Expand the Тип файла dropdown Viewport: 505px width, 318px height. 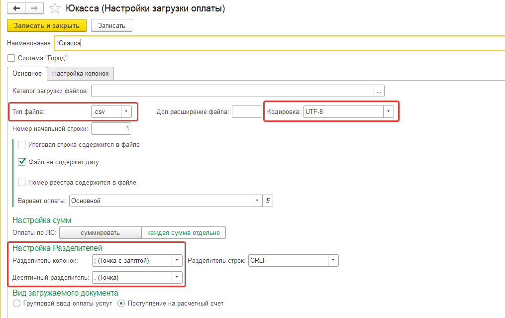click(126, 112)
